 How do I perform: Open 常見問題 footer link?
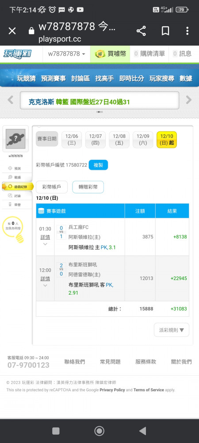pos(110,361)
